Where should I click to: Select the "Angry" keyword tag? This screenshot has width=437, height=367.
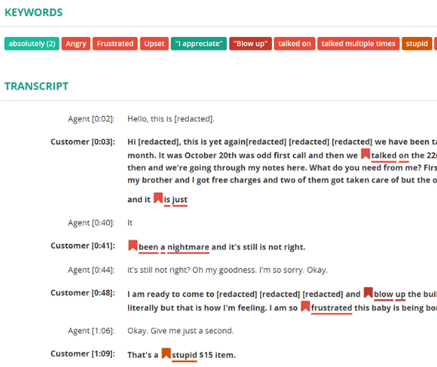click(76, 44)
